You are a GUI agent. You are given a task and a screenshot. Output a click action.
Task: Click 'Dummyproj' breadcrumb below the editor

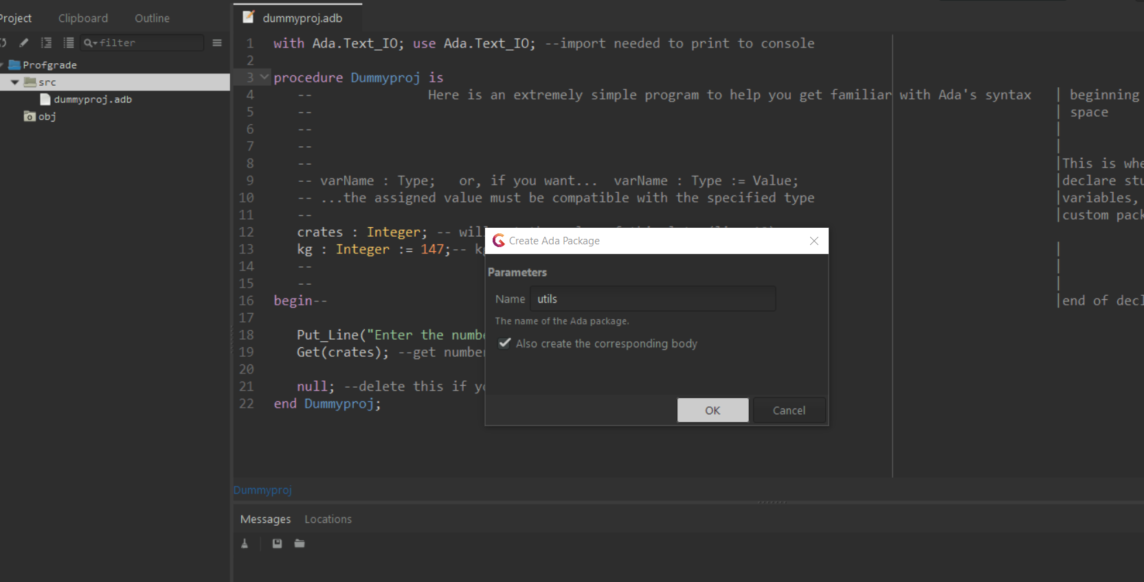point(262,490)
